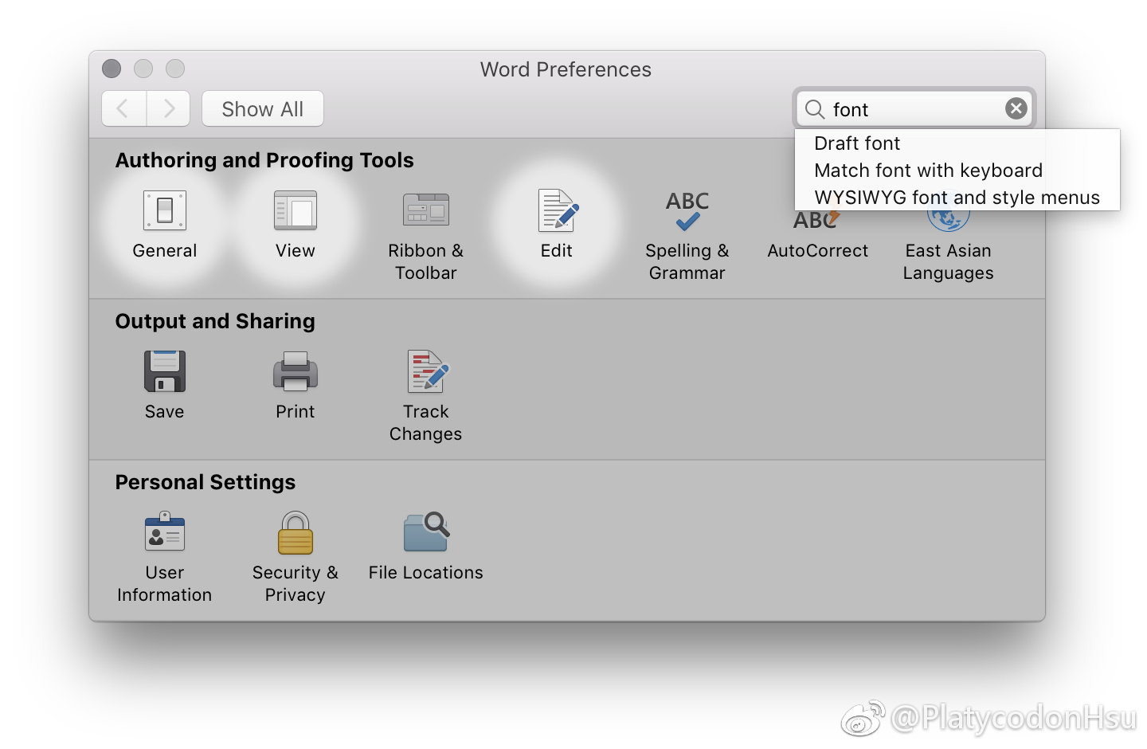This screenshot has width=1147, height=749.
Task: Choose 'Match font with keyboard' suggestion
Action: coord(928,171)
